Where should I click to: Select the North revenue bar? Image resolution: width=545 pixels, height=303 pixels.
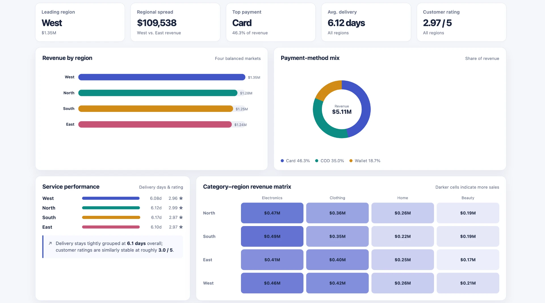158,93
